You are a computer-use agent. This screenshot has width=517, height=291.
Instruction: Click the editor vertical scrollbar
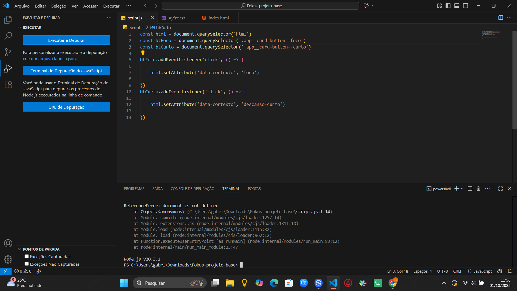[515, 81]
